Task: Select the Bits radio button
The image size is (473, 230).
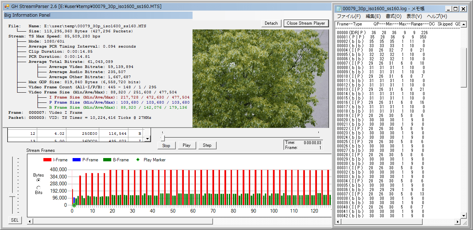Action: pos(38,187)
